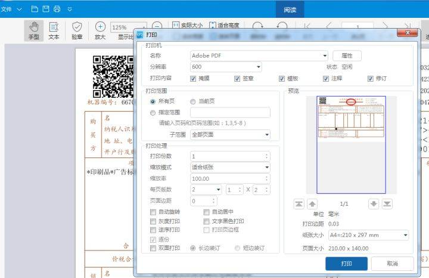Open the seal verification (验章) tool
Viewport: 429px width, 278px height.
[x=77, y=30]
